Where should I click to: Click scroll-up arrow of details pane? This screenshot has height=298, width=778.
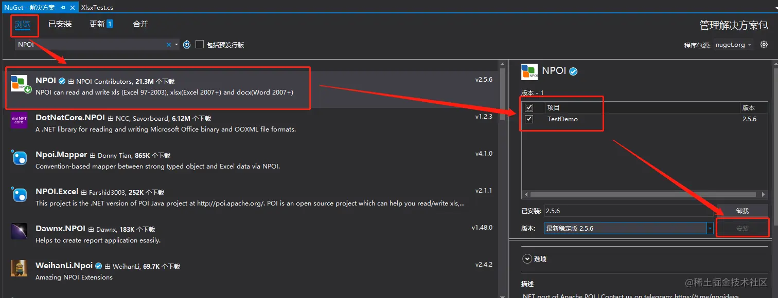[774, 65]
